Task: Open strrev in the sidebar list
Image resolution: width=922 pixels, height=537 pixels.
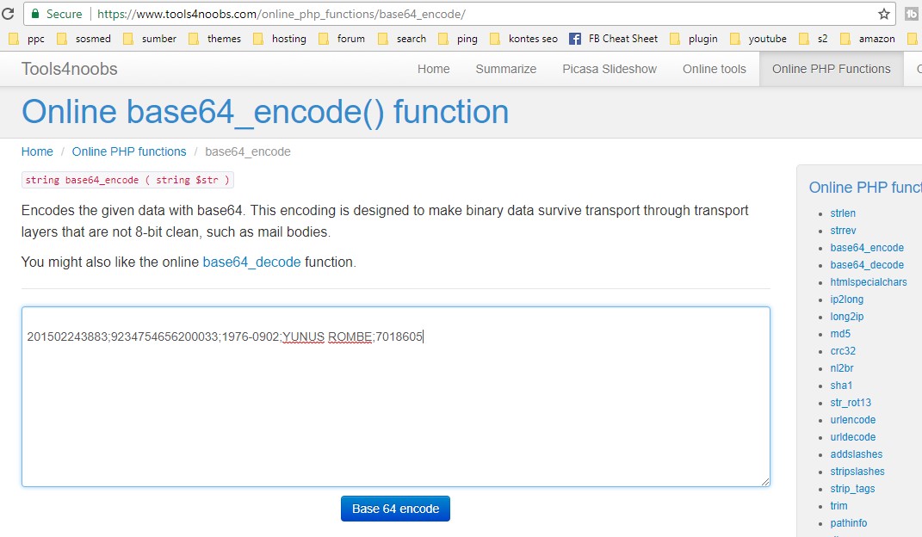Action: click(x=843, y=231)
